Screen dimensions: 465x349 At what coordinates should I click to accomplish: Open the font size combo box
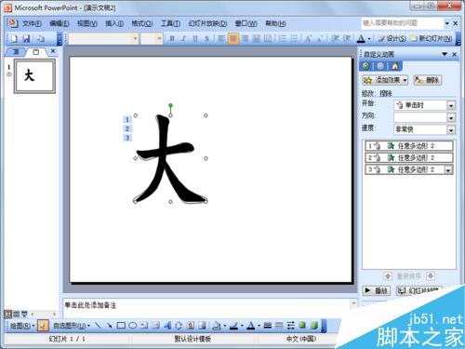[152, 39]
